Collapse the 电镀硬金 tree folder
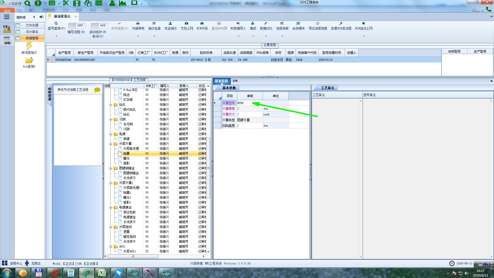494x278 pixels. pos(111,207)
